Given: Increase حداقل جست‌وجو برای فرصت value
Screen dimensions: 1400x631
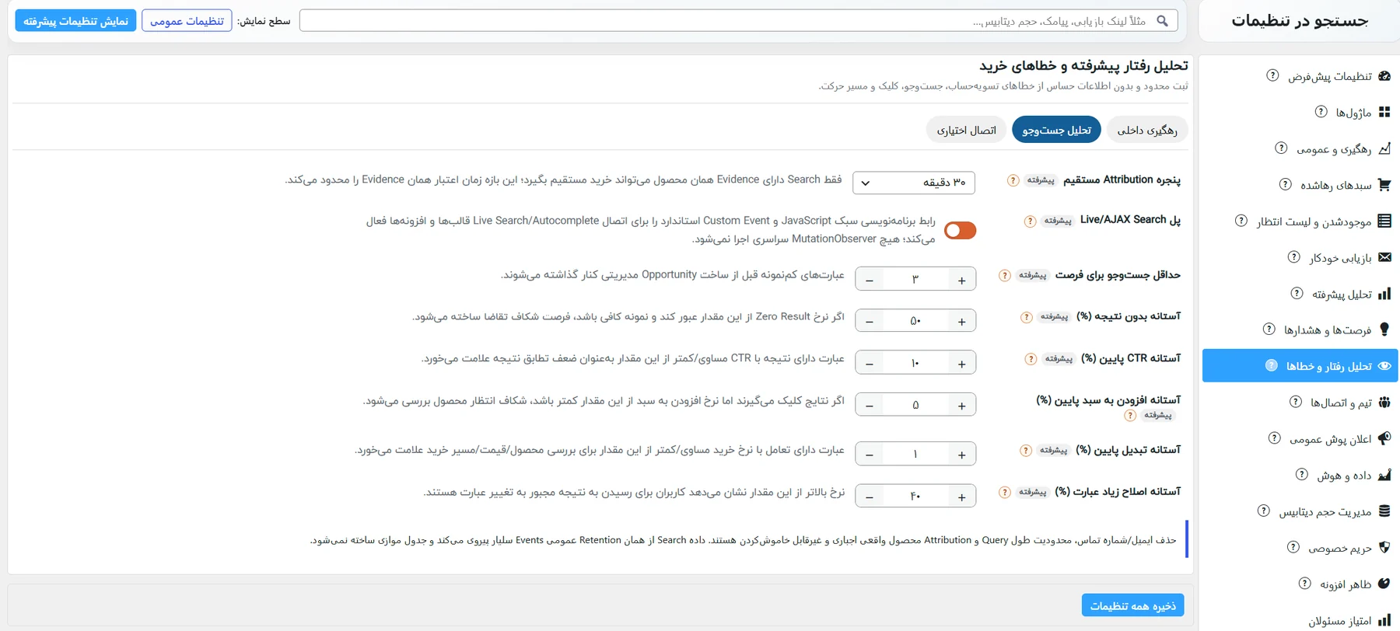Looking at the screenshot, I should (x=962, y=280).
